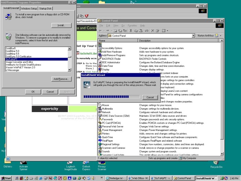Select the Add New Hardware icon
241x181 pixels.
click(x=100, y=52)
